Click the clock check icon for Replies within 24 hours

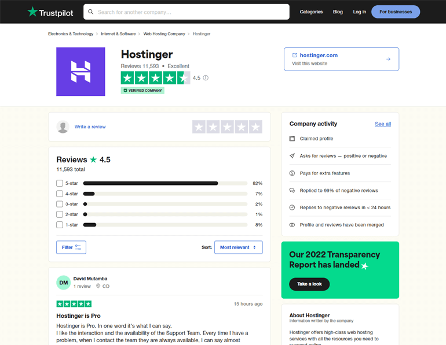click(x=292, y=207)
